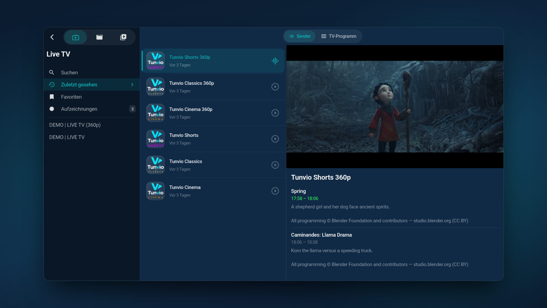Image resolution: width=547 pixels, height=308 pixels.
Task: Click the Tunvio Cinema 360p channel logo
Action: pyautogui.click(x=156, y=113)
